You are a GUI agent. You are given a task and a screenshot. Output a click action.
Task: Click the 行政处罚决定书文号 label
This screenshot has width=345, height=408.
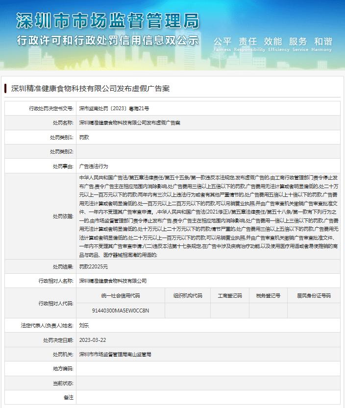point(51,109)
